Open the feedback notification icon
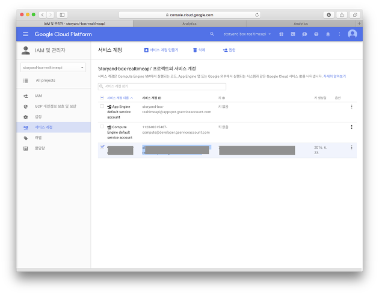The width and height of the screenshot is (379, 295). pyautogui.click(x=304, y=34)
